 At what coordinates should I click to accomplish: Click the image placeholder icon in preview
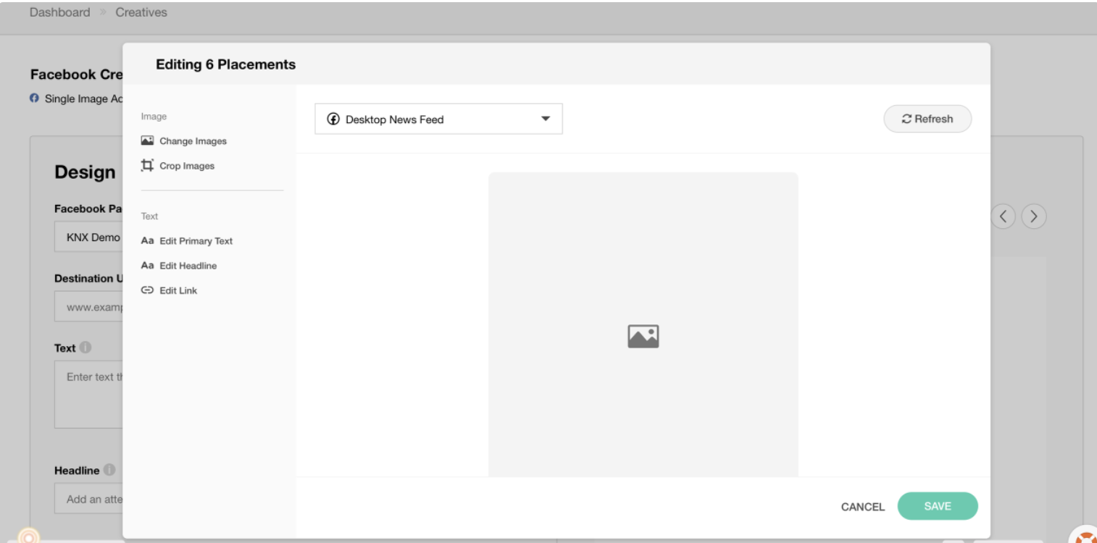643,337
